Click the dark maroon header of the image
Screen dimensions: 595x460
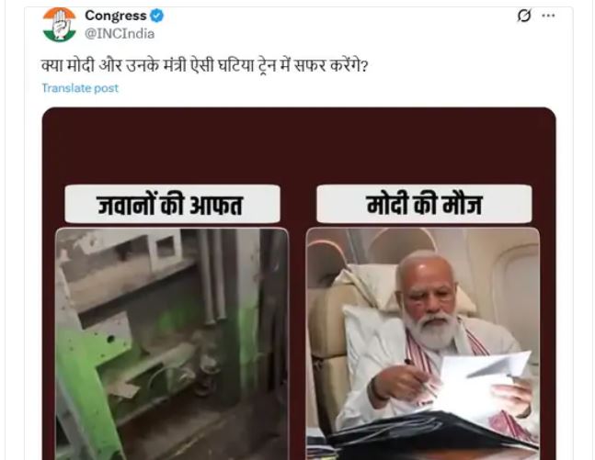pyautogui.click(x=299, y=146)
